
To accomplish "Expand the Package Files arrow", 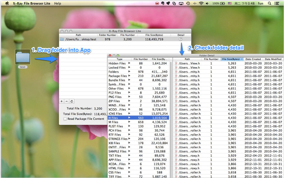I will pos(129,76).
